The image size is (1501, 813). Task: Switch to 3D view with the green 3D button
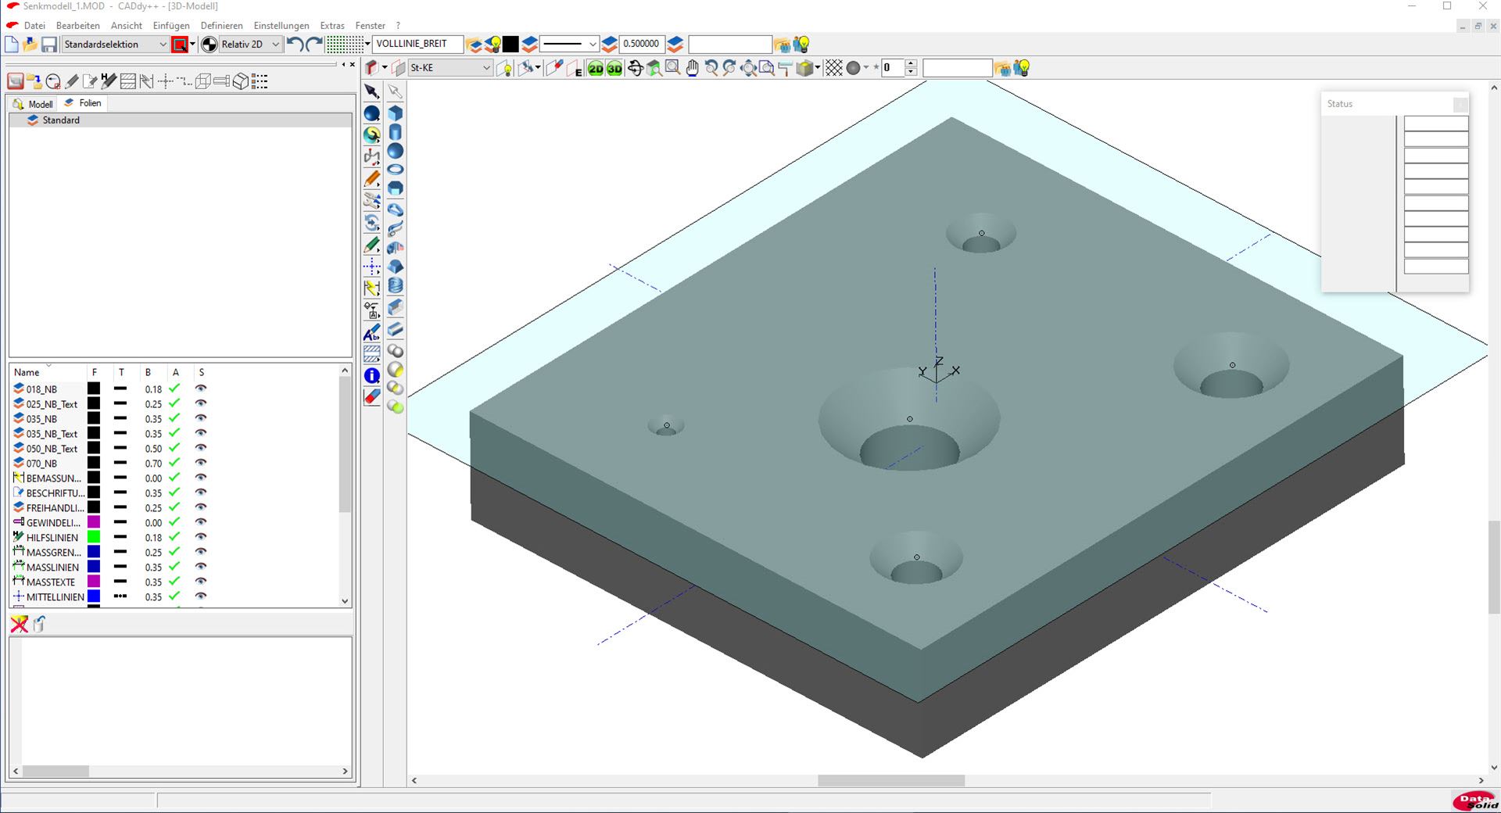614,69
